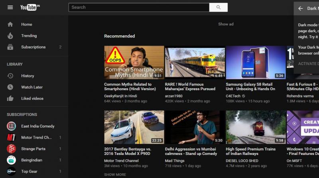Click '420K views • 2 months ago' text
319x178 pixels.
click(187, 101)
